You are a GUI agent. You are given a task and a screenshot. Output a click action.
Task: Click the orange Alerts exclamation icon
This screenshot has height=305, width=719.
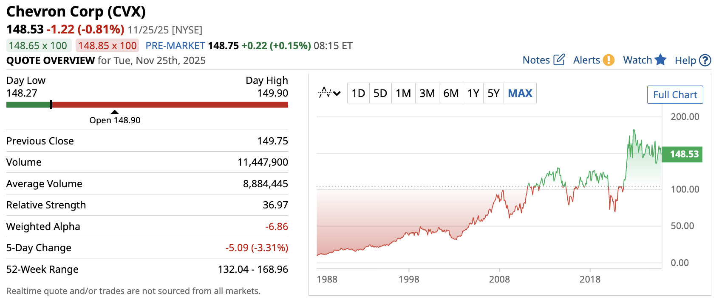[609, 60]
